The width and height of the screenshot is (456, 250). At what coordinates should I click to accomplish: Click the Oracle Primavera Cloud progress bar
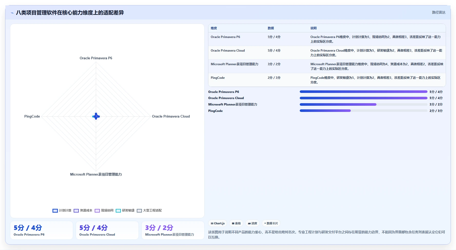coord(363,98)
